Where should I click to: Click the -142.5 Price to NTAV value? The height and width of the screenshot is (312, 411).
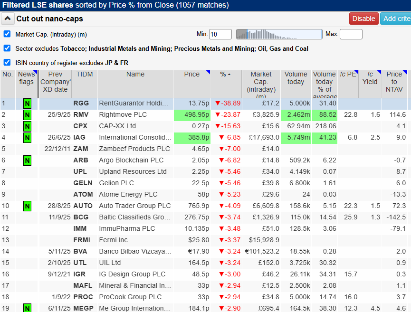pyautogui.click(x=396, y=217)
